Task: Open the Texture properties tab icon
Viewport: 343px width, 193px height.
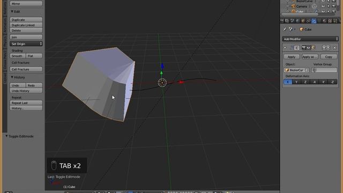Action: pos(330,21)
